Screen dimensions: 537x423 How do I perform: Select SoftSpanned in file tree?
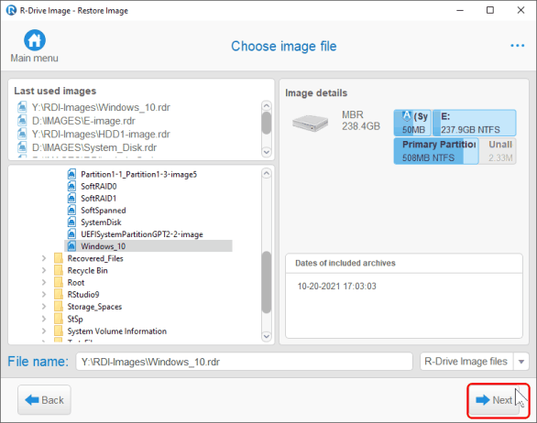(104, 211)
